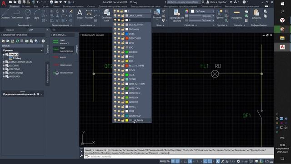Open the ПРОЕКТ combo box in Project Manager
Screen dimensions: 291x164
pyautogui.click(x=22, y=46)
